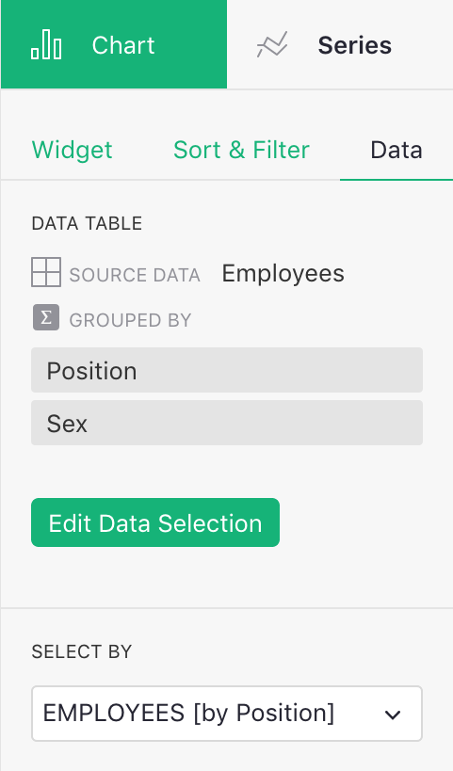Select the Sex grouped-by column
Screen dimensions: 453x771
point(227,423)
